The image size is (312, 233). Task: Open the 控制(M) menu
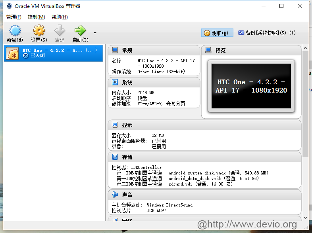pyautogui.click(x=36, y=17)
